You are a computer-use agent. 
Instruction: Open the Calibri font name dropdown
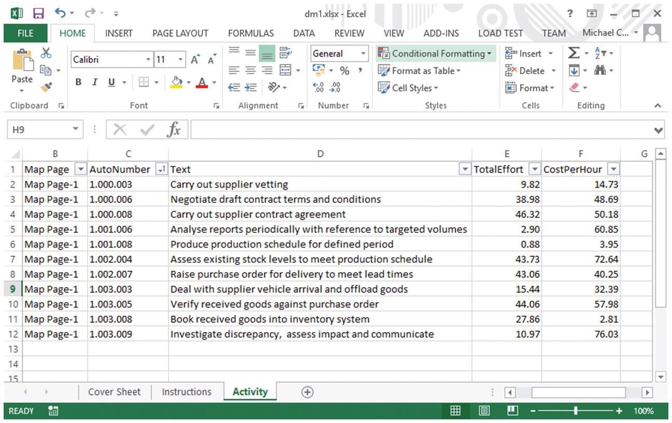pyautogui.click(x=149, y=60)
